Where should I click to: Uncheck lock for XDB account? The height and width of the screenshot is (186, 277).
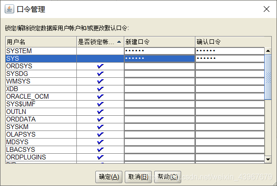(x=101, y=89)
